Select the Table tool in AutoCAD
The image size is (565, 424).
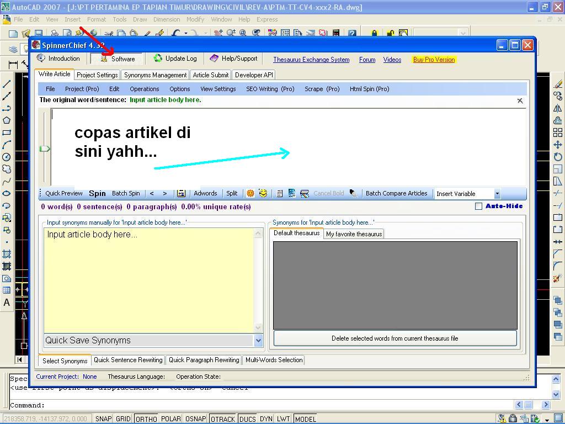point(7,290)
